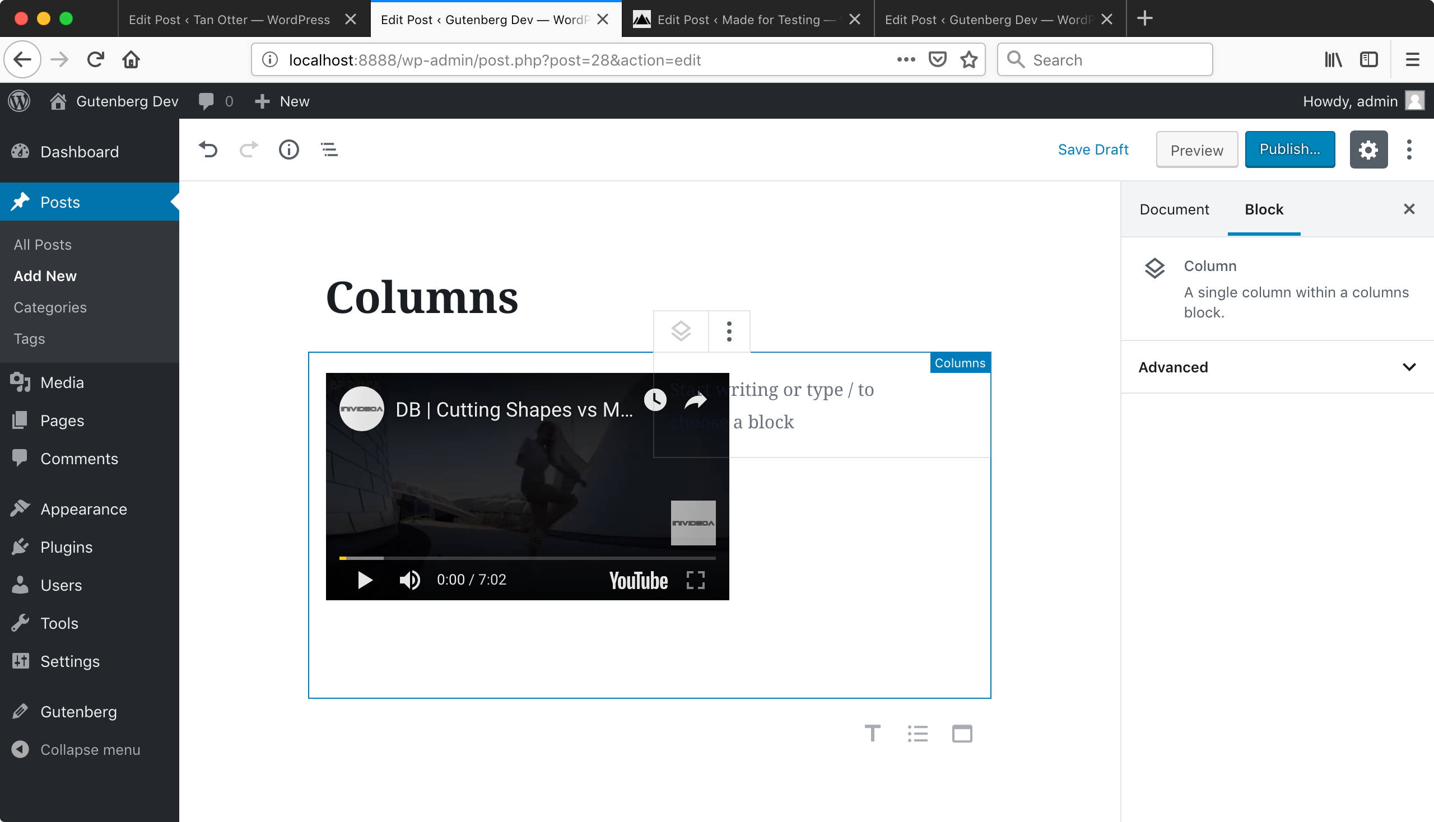The width and height of the screenshot is (1434, 822).
Task: Click the Columns block label
Action: tap(960, 363)
